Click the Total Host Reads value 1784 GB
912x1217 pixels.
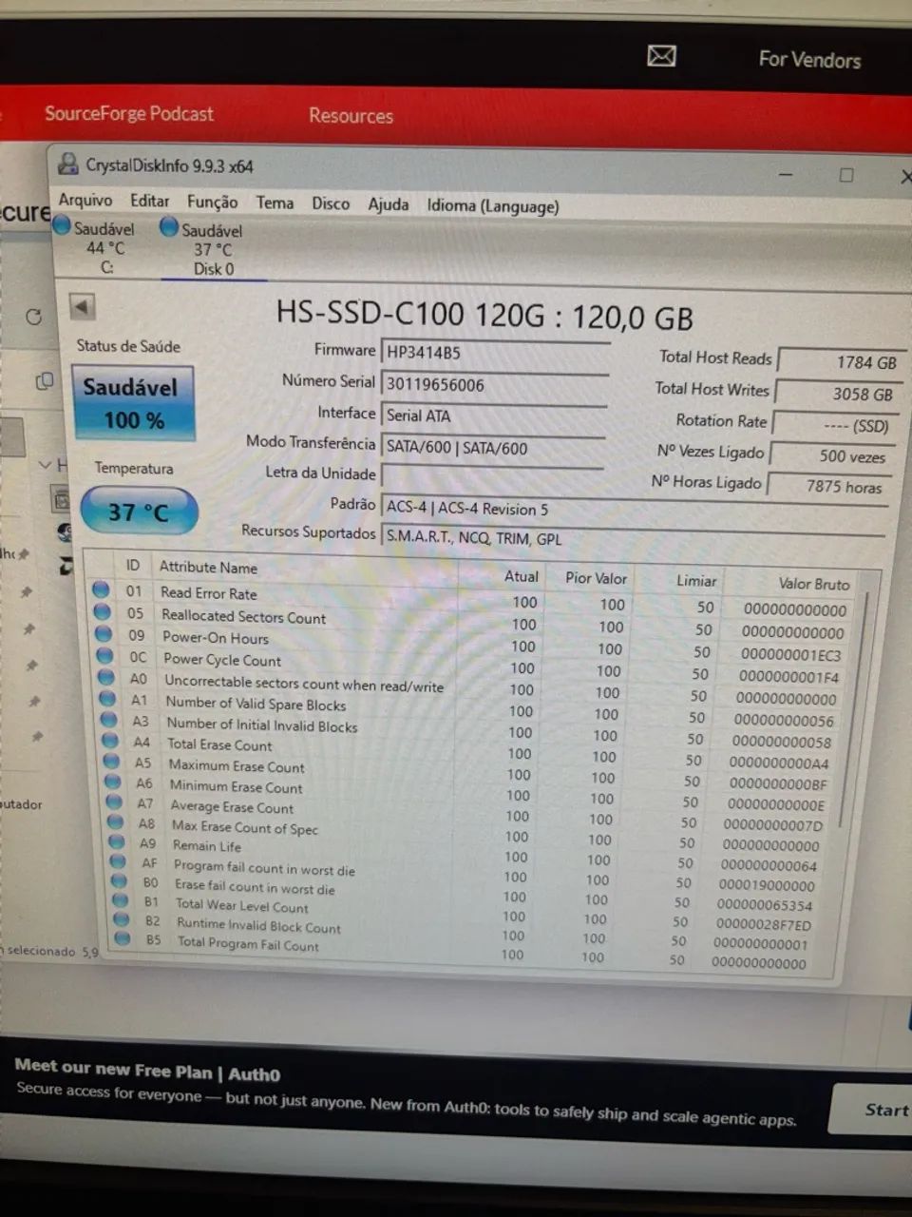[841, 362]
